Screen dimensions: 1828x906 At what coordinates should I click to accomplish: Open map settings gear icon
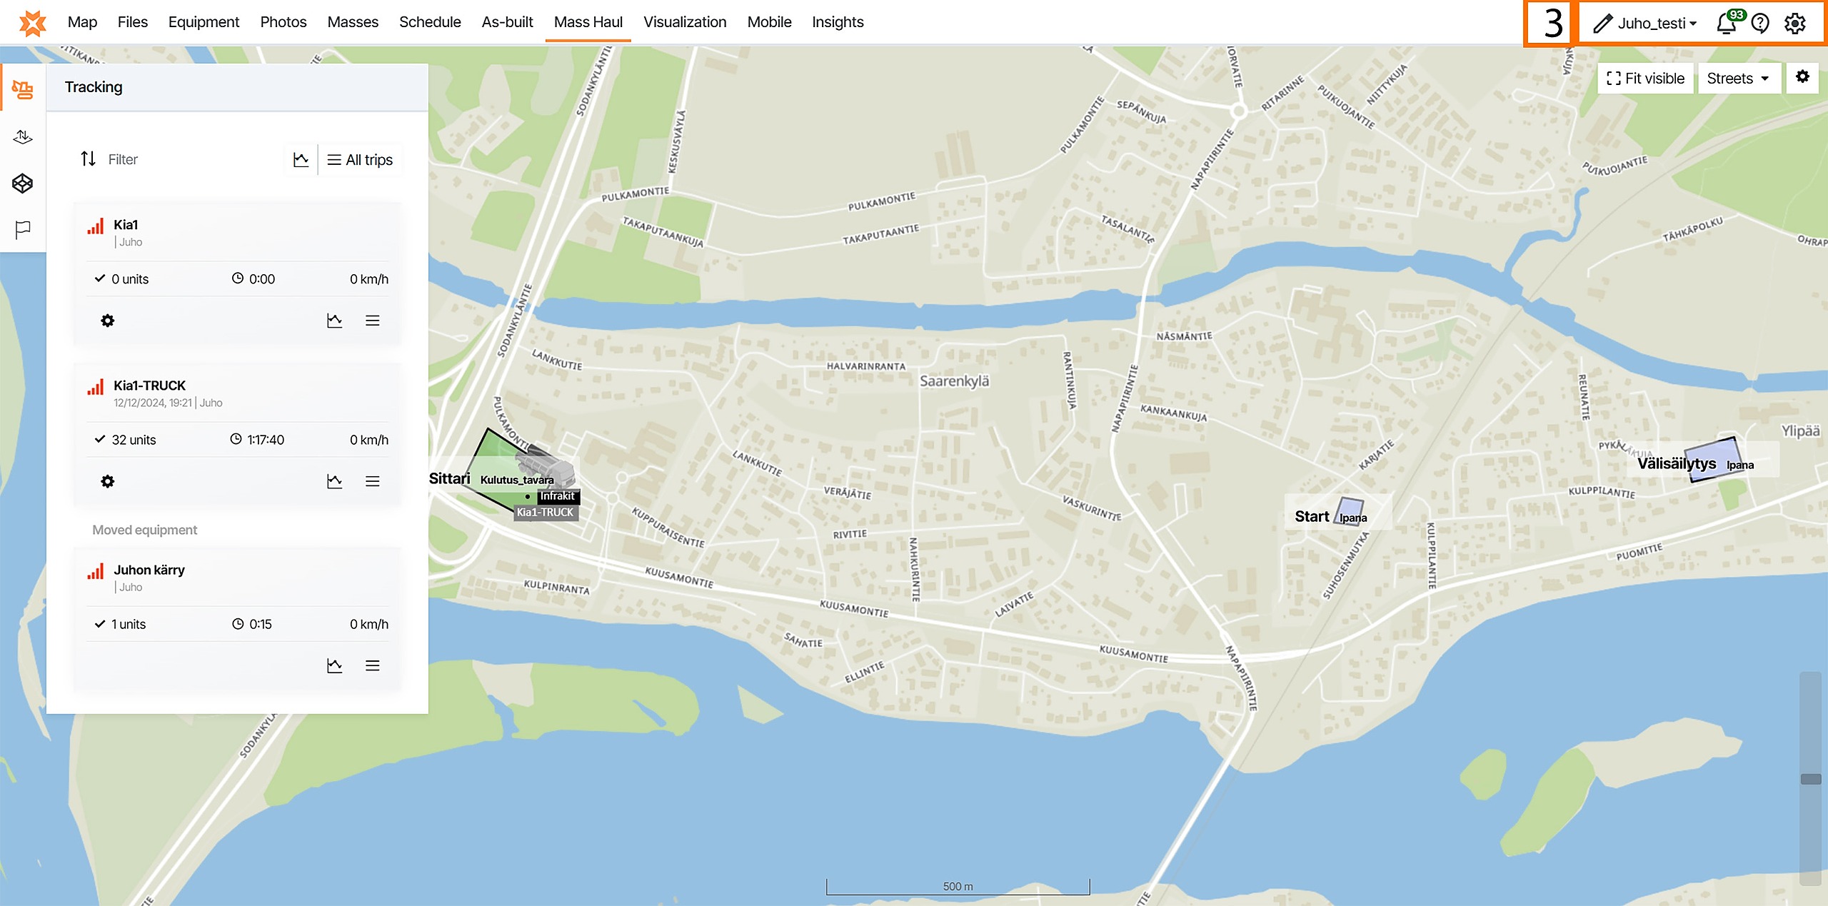(x=1802, y=77)
